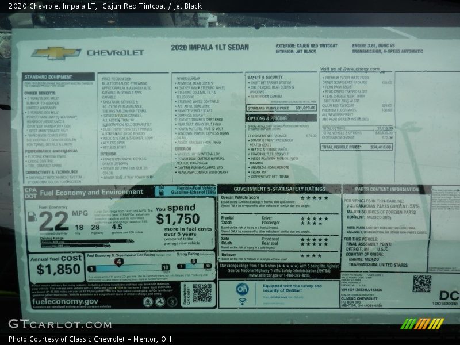Click the first agency seal beside fueleconomy.gov
Viewport: 460px width, 345px height.
(x=148, y=302)
